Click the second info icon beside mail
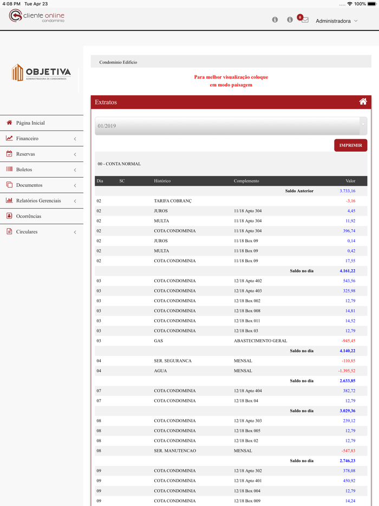The image size is (379, 506). coord(290,20)
